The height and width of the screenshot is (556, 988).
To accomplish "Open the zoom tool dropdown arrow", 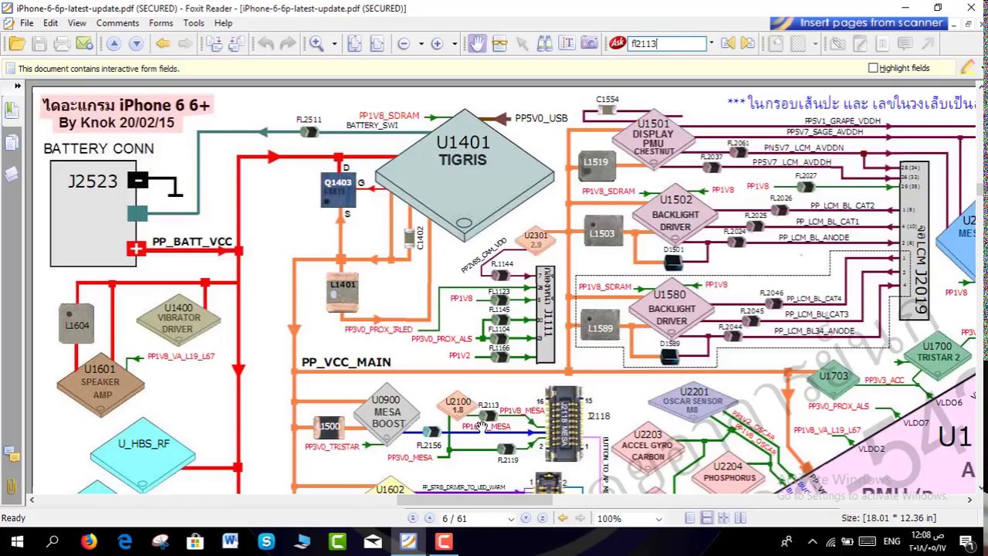I will 334,44.
